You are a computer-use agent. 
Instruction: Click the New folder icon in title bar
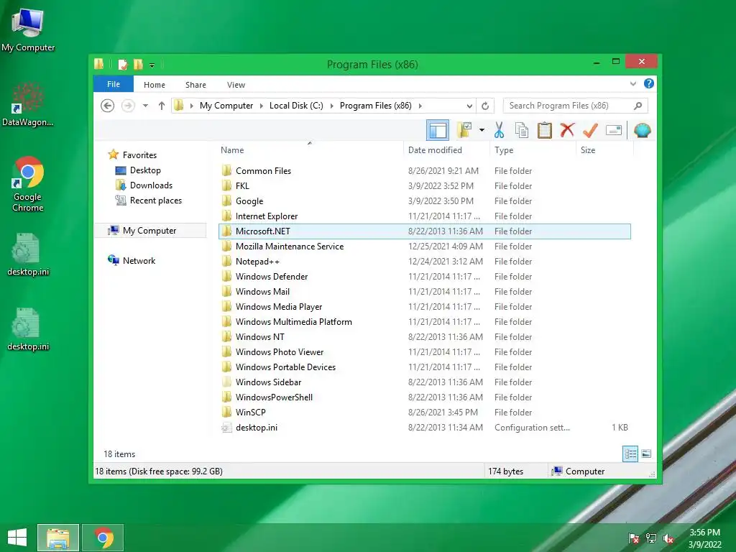(138, 64)
